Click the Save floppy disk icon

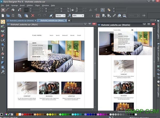click(x=13, y=16)
